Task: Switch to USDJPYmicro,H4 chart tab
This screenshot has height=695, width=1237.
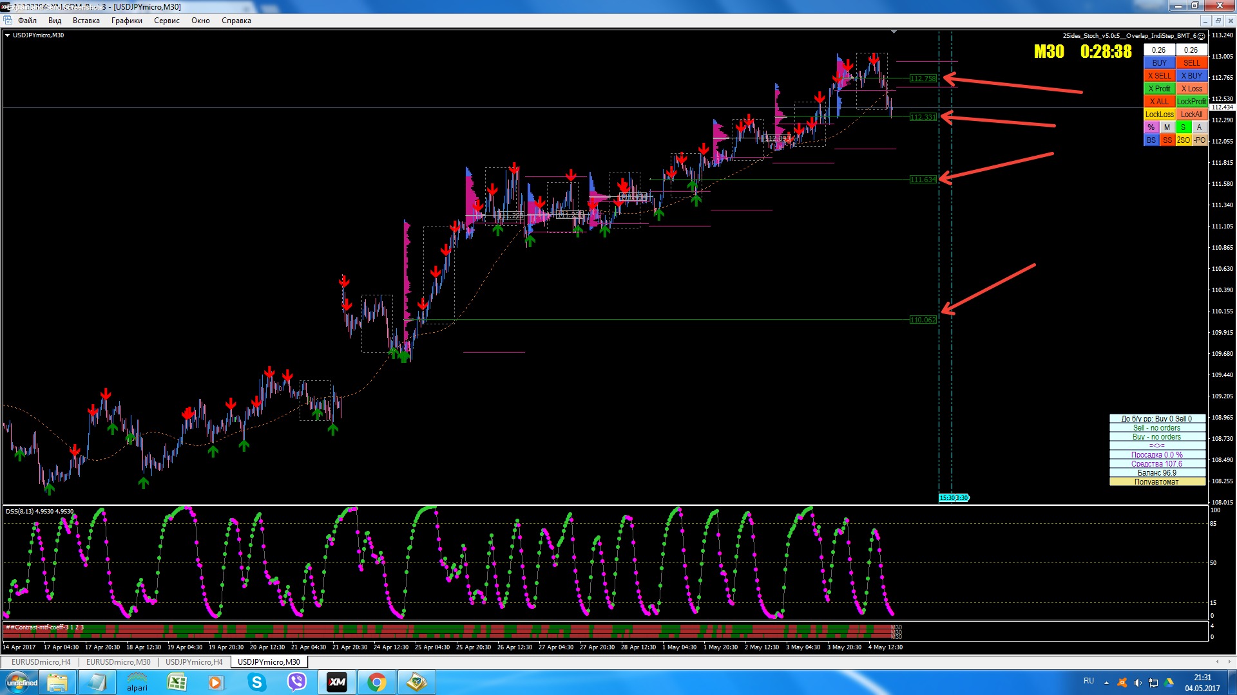Action: pos(194,662)
